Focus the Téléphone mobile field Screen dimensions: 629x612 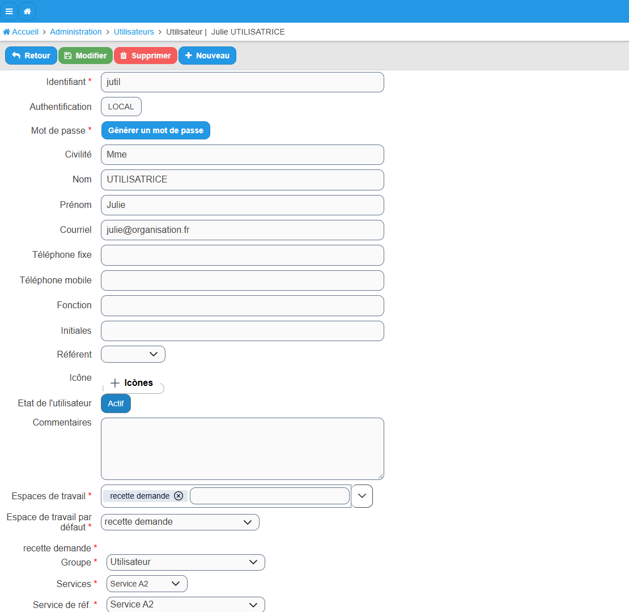click(x=243, y=280)
